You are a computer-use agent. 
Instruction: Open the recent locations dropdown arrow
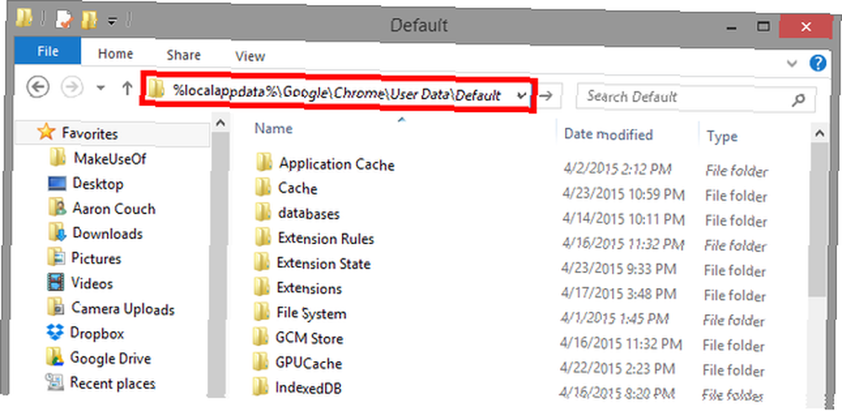tap(101, 88)
